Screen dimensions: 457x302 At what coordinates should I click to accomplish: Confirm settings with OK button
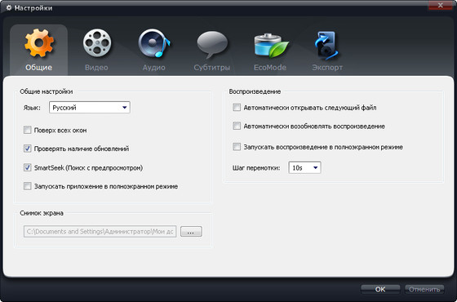click(380, 289)
